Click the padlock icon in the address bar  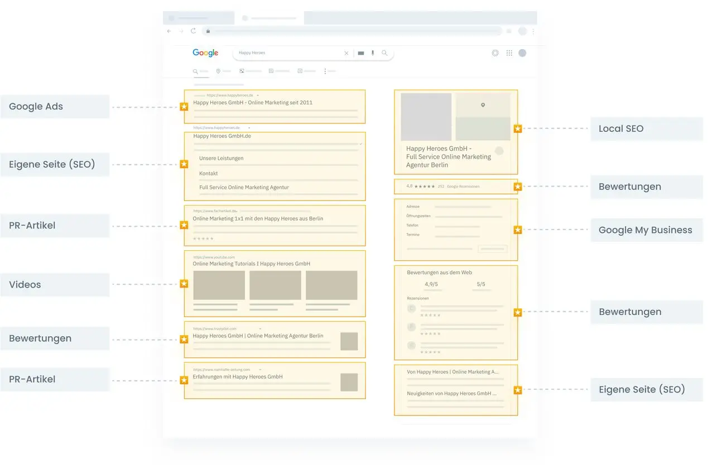[208, 31]
